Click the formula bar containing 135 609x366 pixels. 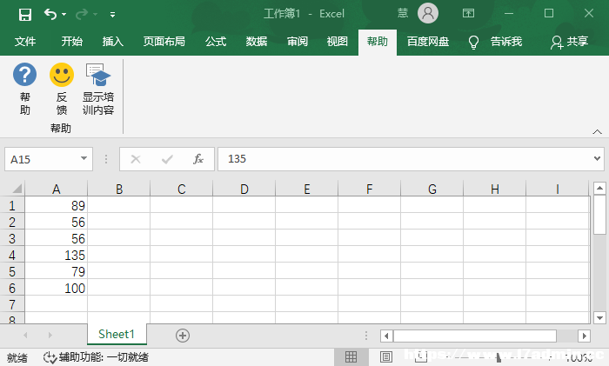[x=404, y=159]
